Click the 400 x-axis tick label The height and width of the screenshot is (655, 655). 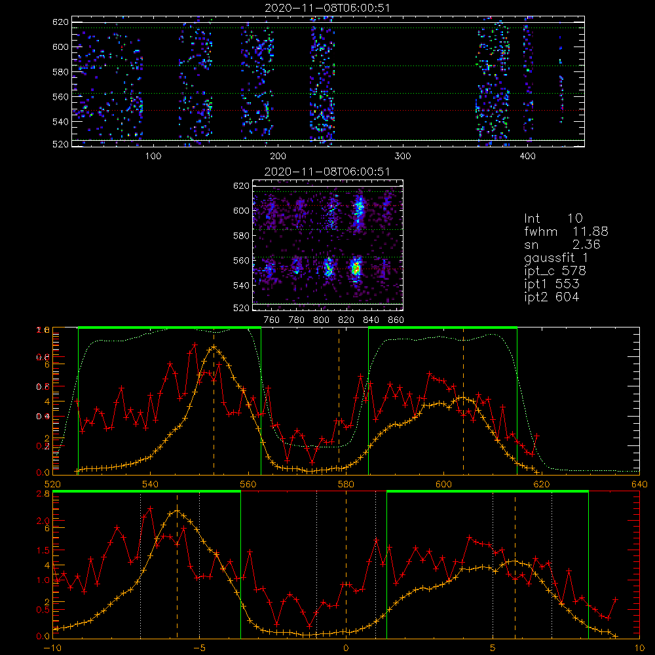coord(527,157)
